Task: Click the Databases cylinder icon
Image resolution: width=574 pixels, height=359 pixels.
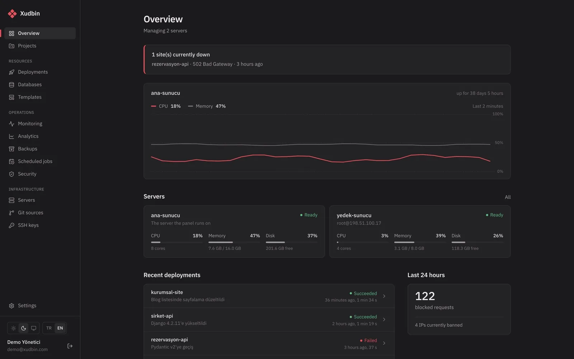Action: pyautogui.click(x=11, y=85)
